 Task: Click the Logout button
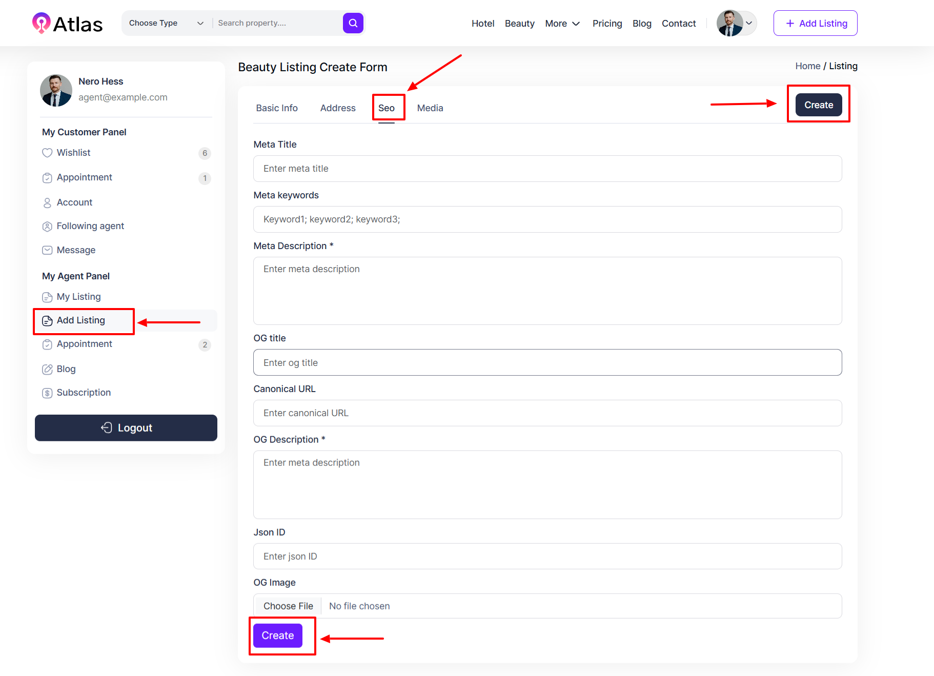pos(126,428)
